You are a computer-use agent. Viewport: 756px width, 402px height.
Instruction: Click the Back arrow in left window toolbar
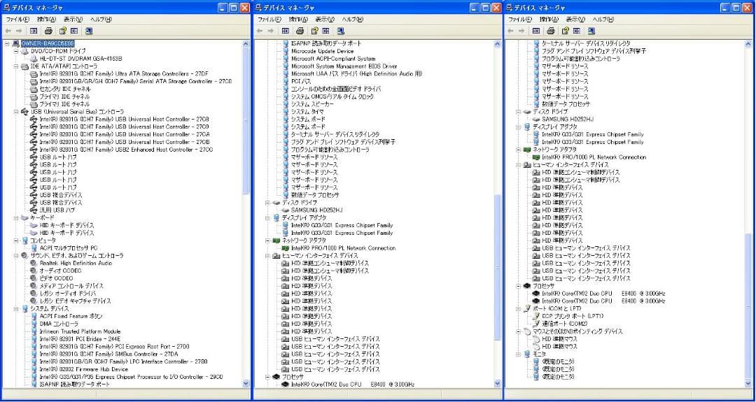(8, 31)
